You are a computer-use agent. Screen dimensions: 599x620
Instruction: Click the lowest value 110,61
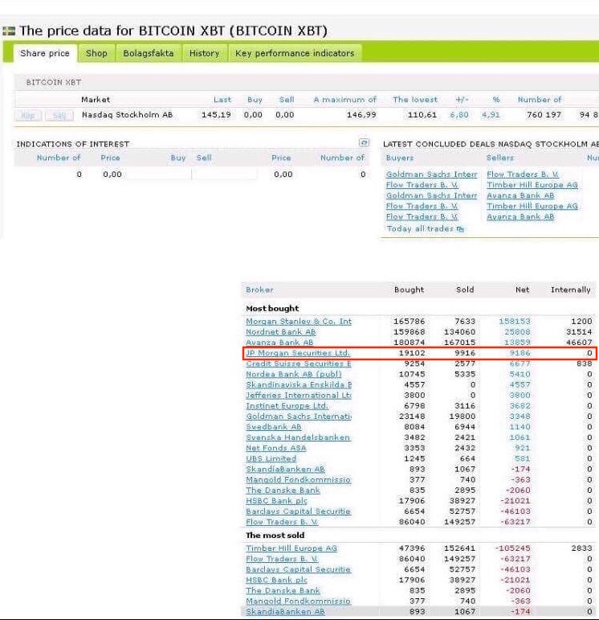coord(422,115)
